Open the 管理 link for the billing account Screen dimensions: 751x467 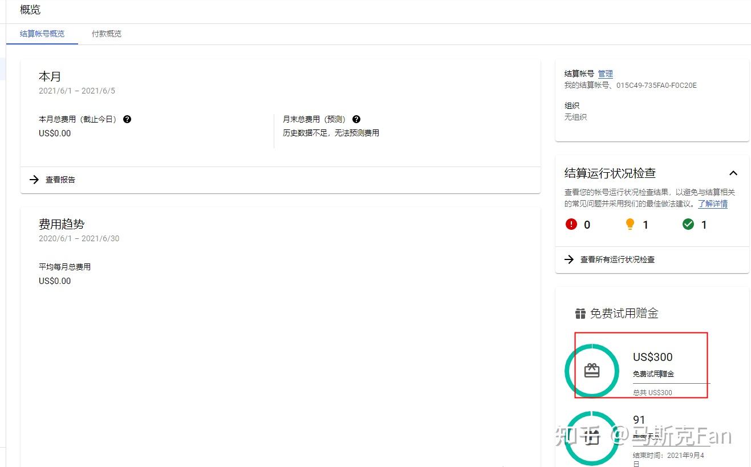(x=606, y=74)
